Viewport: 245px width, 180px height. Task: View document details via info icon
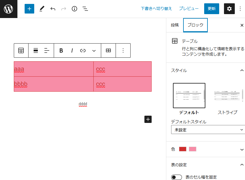pyautogui.click(x=74, y=9)
